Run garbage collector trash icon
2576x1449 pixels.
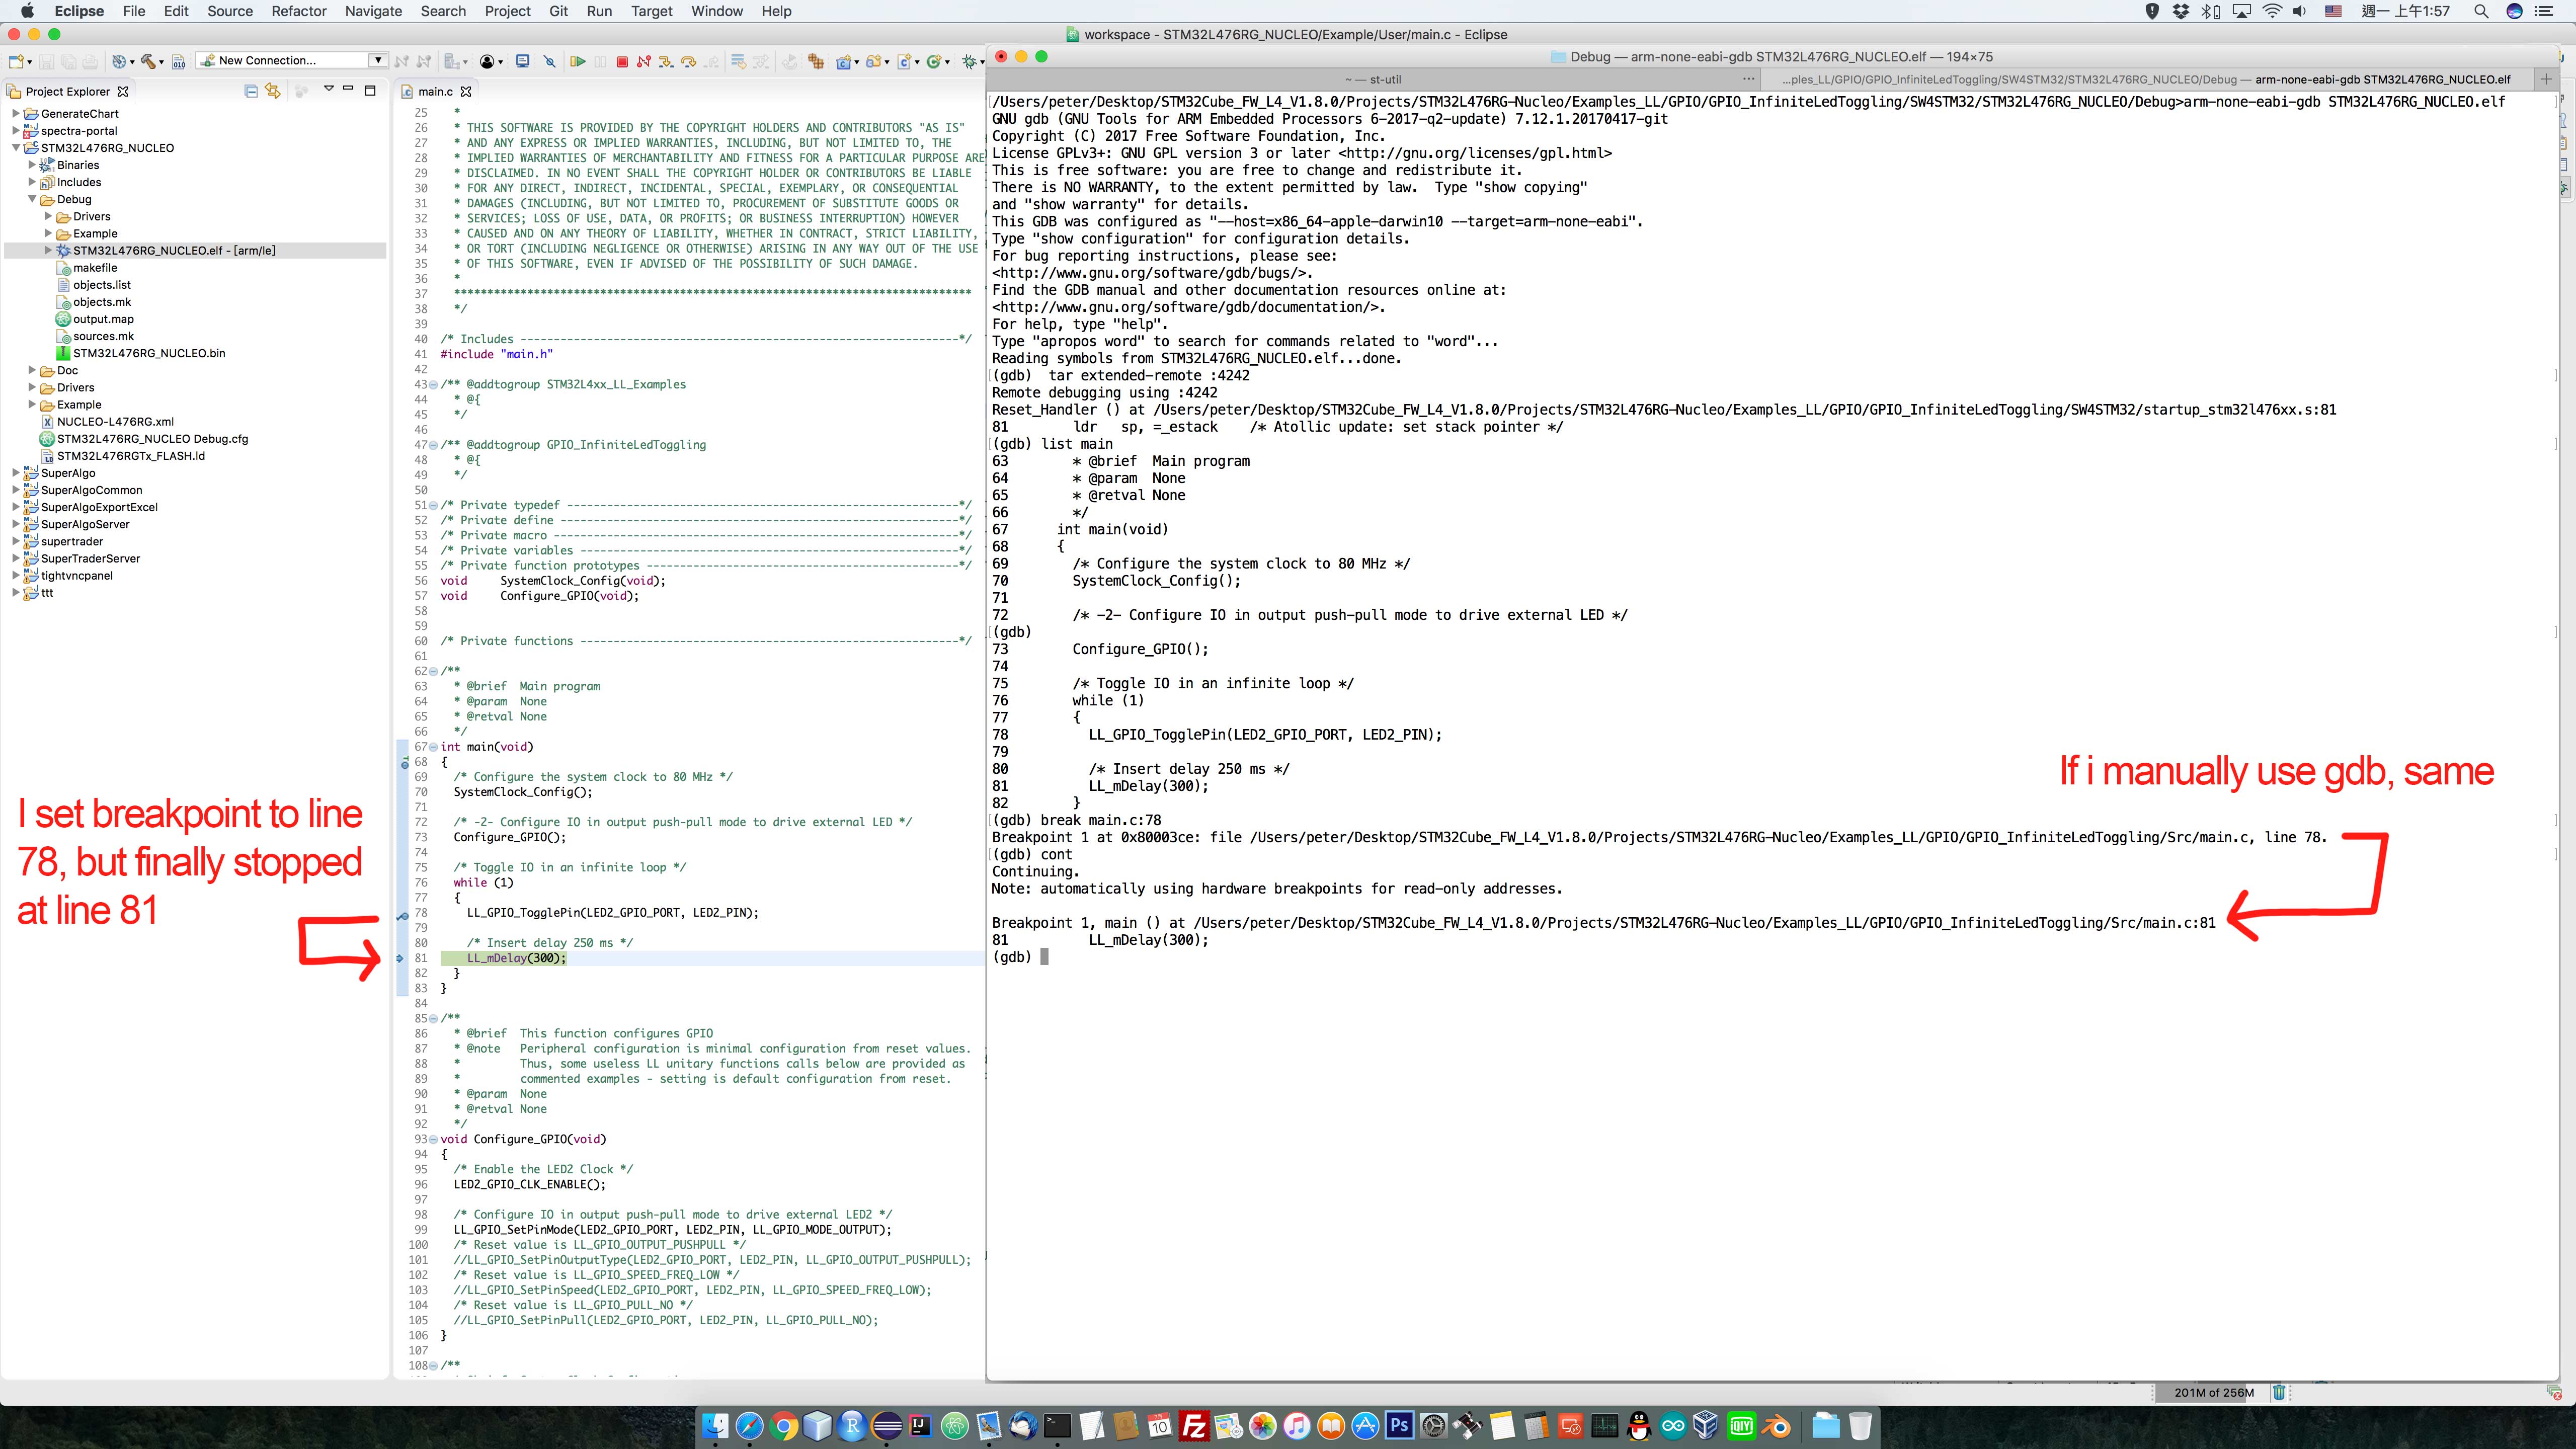pyautogui.click(x=2279, y=1392)
